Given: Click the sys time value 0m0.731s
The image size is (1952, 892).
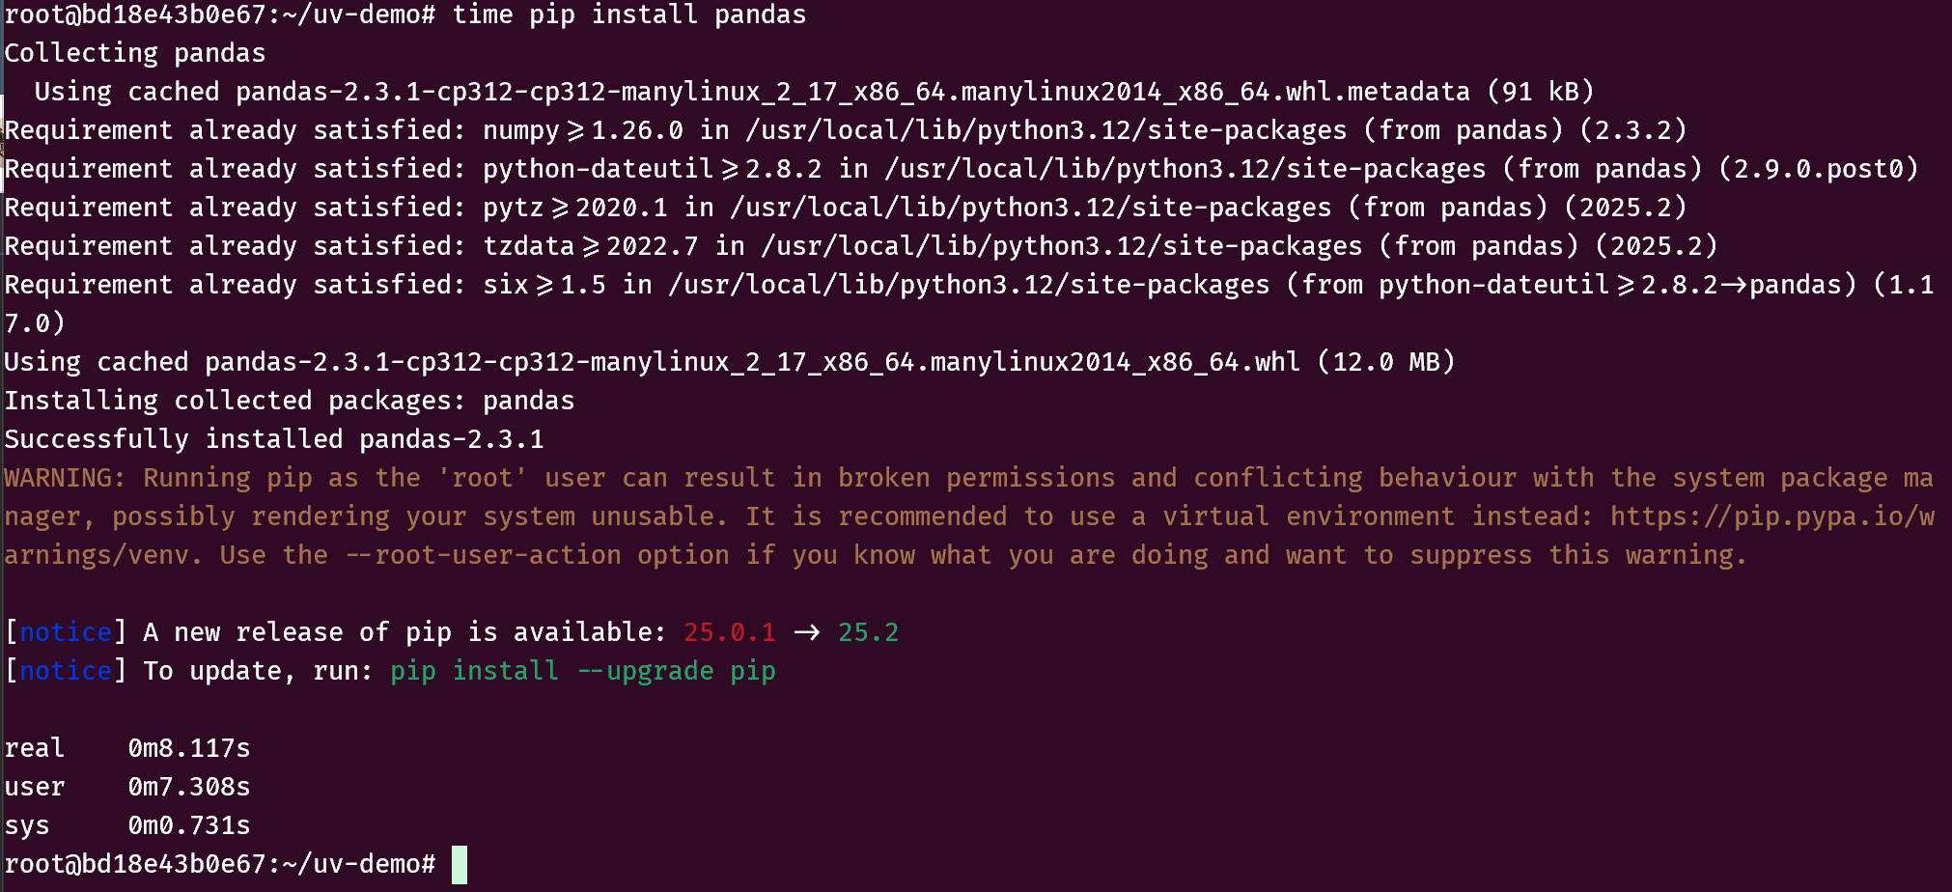Looking at the screenshot, I should 189,825.
